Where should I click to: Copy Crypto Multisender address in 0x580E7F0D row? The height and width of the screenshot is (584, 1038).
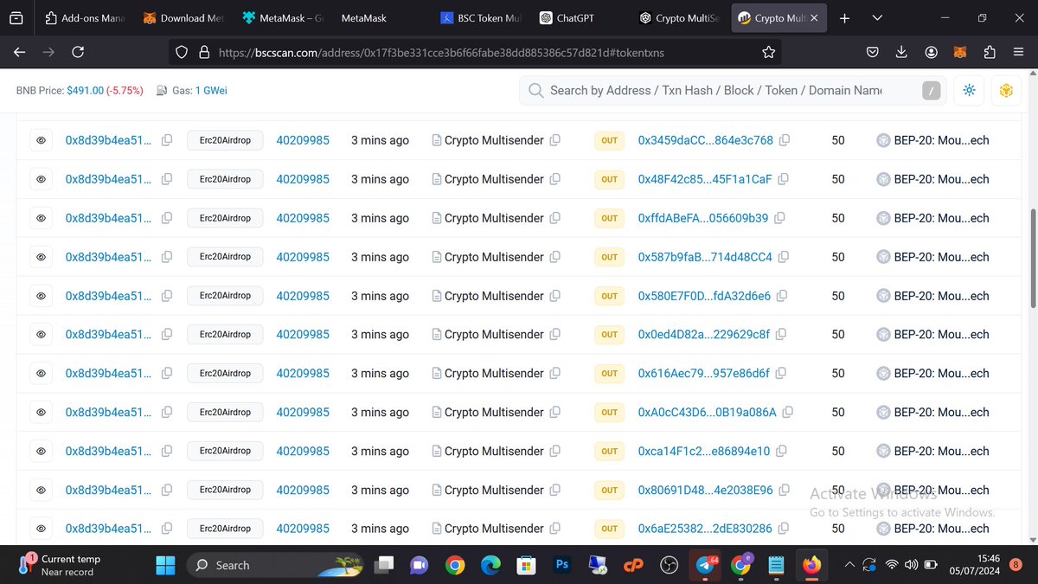555,296
